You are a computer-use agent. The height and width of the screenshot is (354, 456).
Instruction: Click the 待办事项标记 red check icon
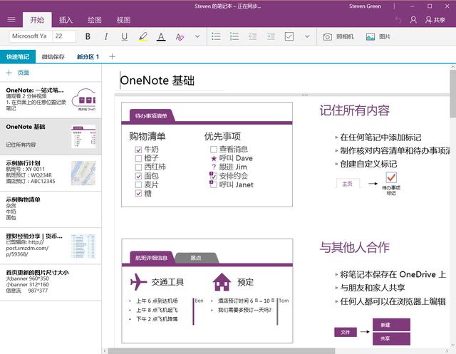(391, 177)
